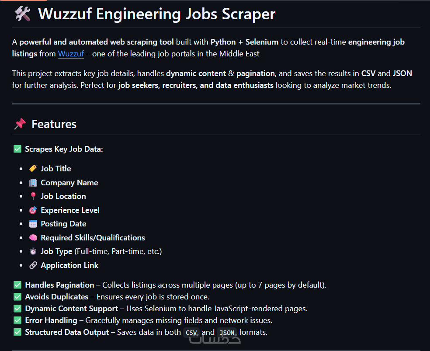The height and width of the screenshot is (351, 430).
Task: Click the alarm clock icon beside Job Type
Action: [x=33, y=251]
